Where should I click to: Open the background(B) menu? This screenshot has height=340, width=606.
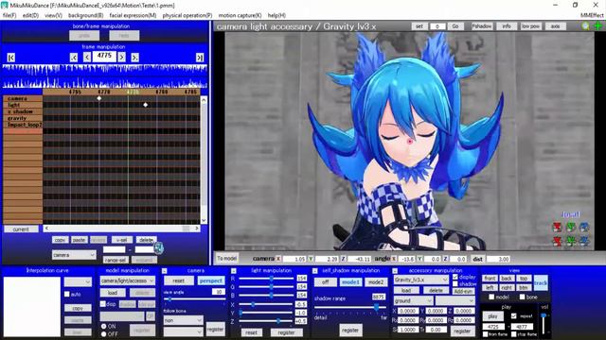[x=85, y=15]
